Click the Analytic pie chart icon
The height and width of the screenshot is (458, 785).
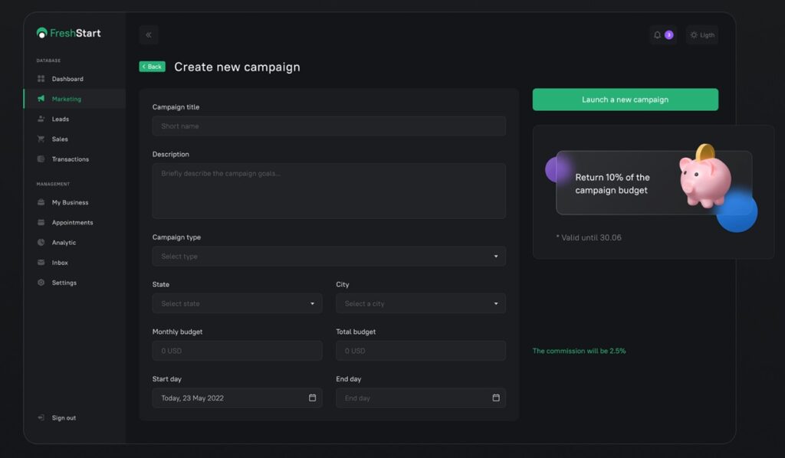pyautogui.click(x=41, y=243)
